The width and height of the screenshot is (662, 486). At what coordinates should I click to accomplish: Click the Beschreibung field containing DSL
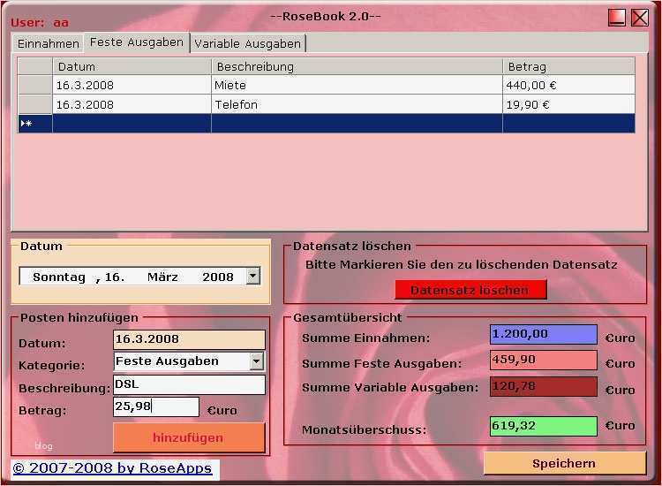tap(189, 384)
